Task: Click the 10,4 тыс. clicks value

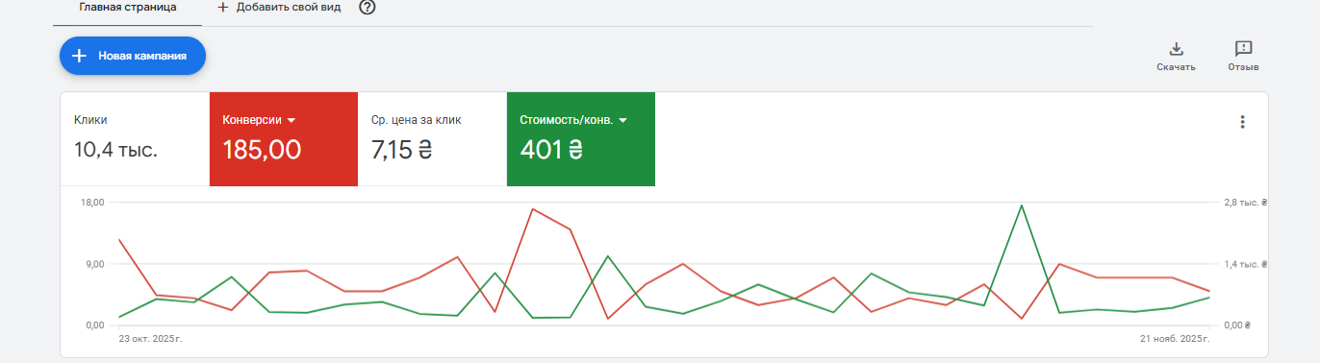Action: (x=115, y=150)
